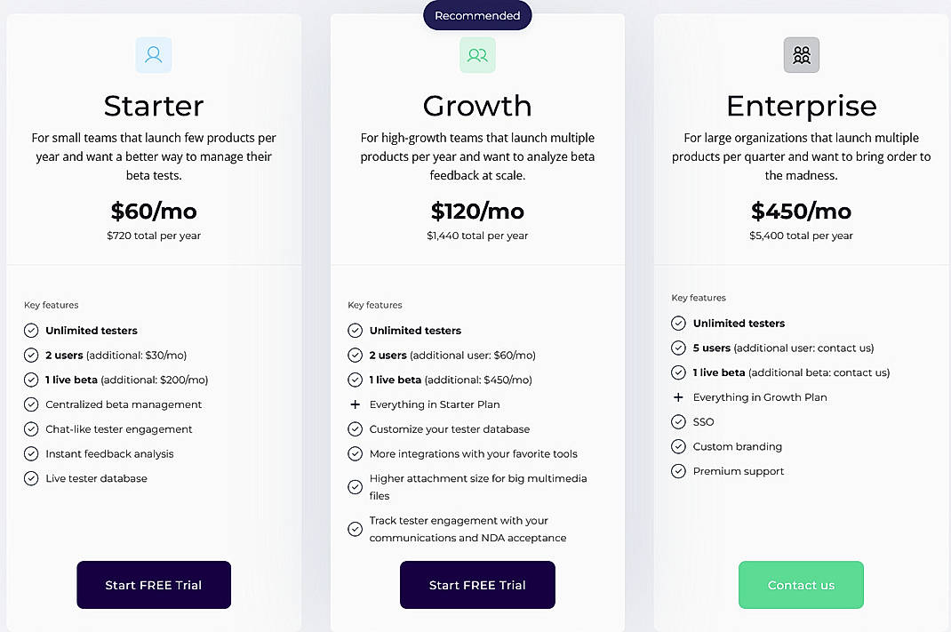Screen dimensions: 951x632
Task: Select the checkmark beside Custom branding
Action: click(679, 446)
